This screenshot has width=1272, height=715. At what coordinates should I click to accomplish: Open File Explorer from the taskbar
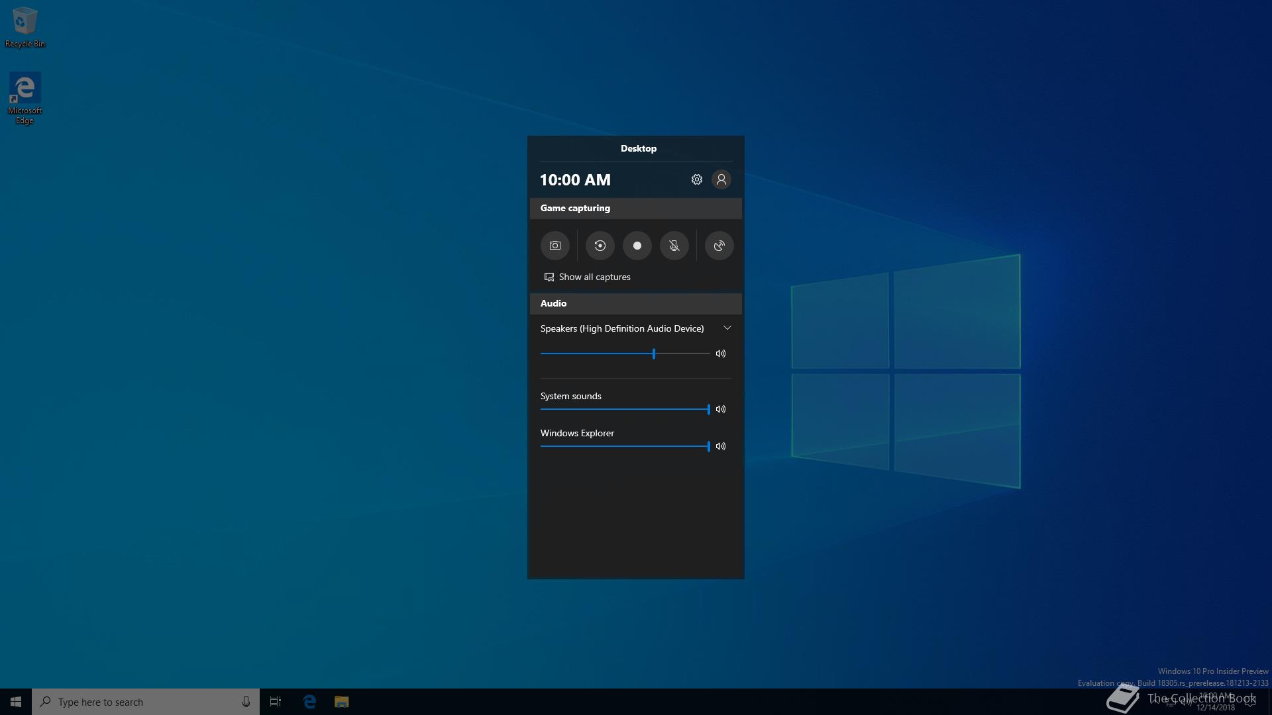341,702
